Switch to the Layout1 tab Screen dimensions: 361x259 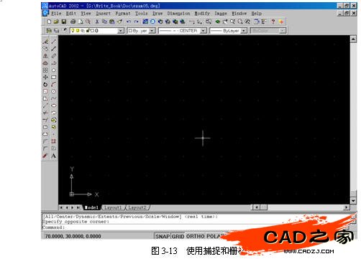click(x=113, y=207)
